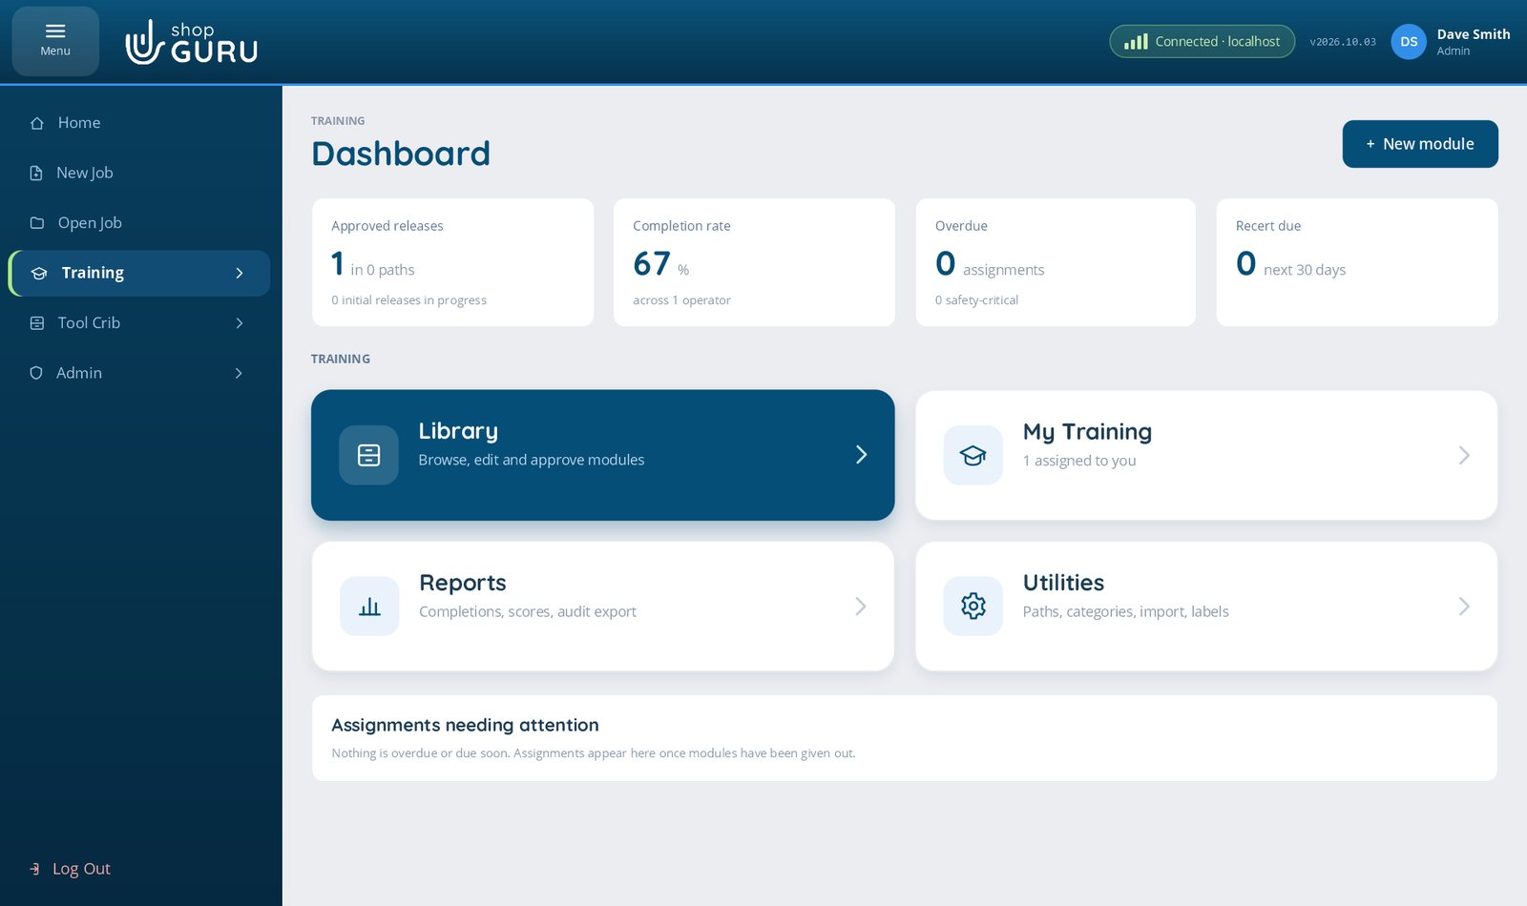
Task: Click the Connected · localhost status pill
Action: (x=1202, y=41)
